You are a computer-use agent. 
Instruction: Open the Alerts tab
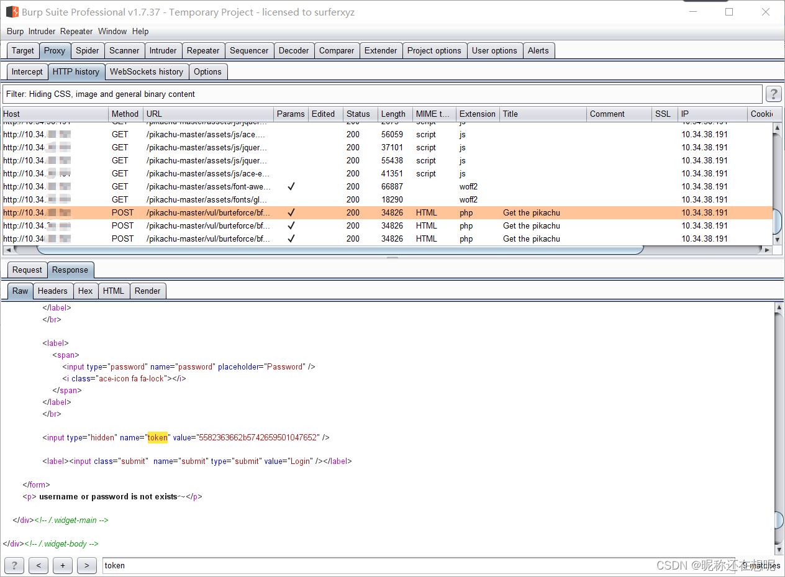pyautogui.click(x=539, y=51)
